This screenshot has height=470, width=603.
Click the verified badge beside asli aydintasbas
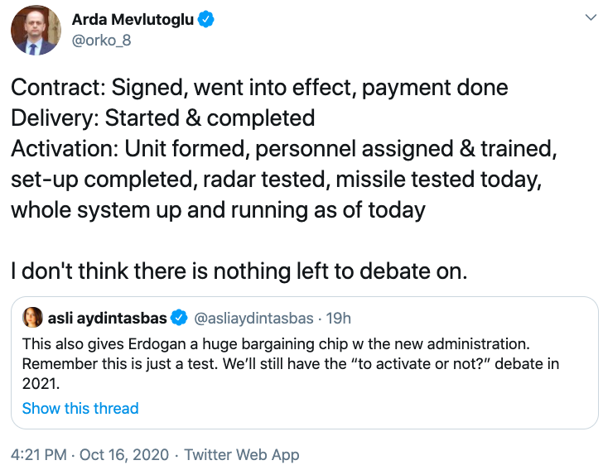click(179, 318)
